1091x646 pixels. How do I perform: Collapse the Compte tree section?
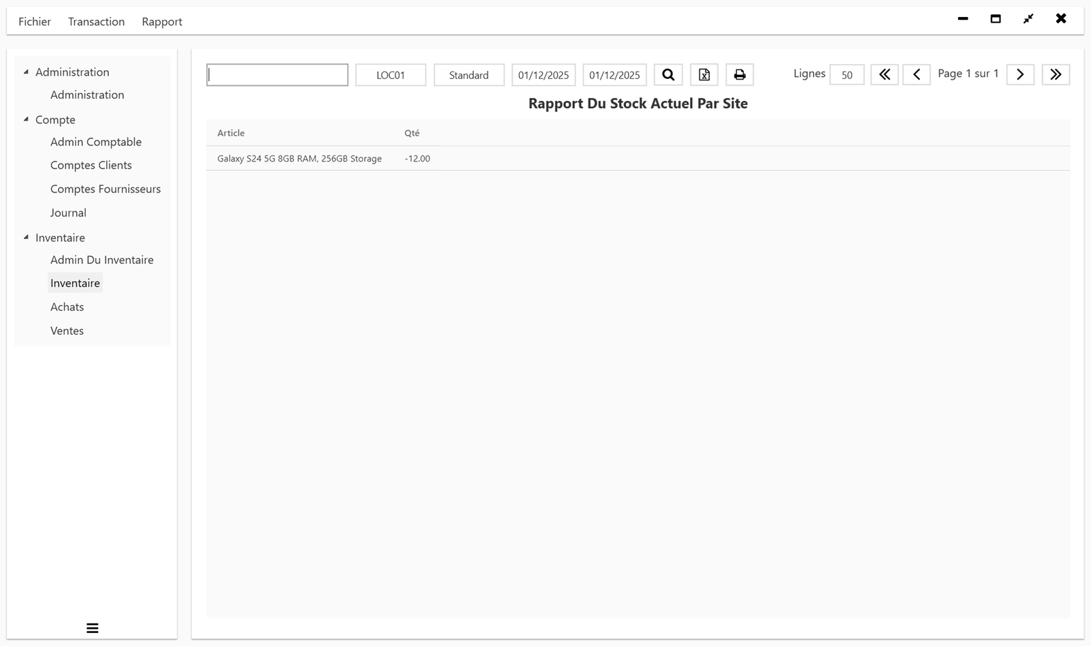tap(27, 119)
